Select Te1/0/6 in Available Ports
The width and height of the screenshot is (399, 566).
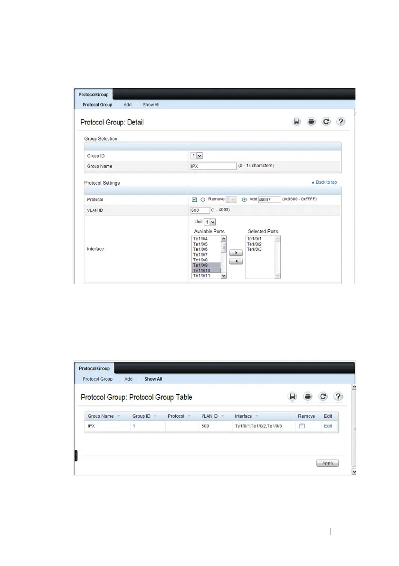206,249
